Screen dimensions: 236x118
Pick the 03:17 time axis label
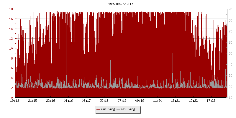(86, 101)
